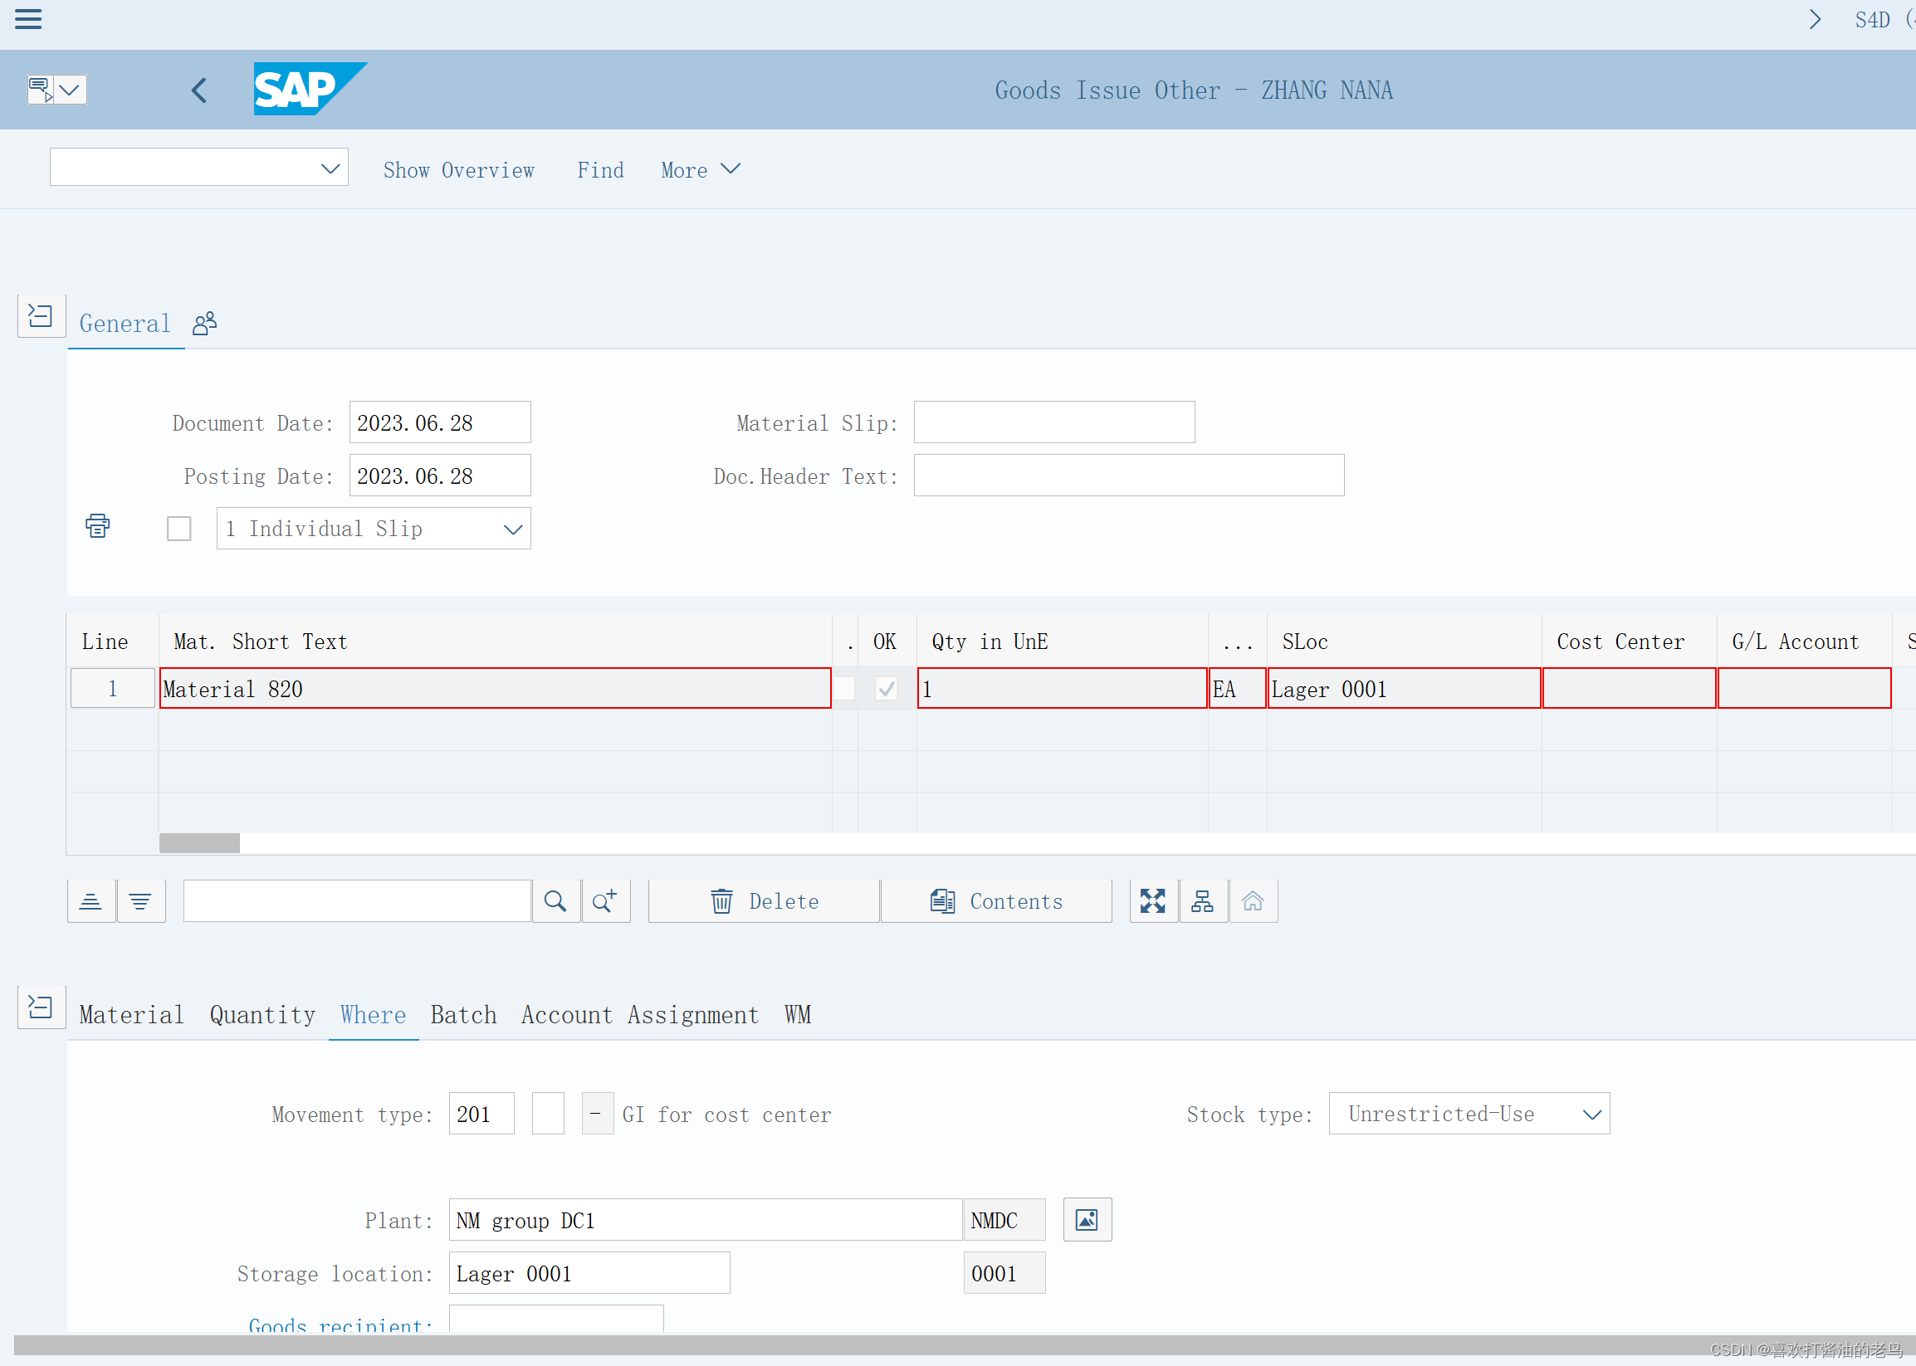
Task: Start a search with the magnifier icon
Action: click(555, 900)
